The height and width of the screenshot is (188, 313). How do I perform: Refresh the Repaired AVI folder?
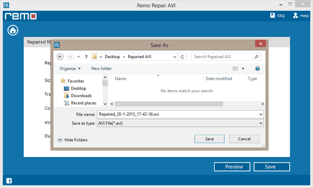coord(182,57)
